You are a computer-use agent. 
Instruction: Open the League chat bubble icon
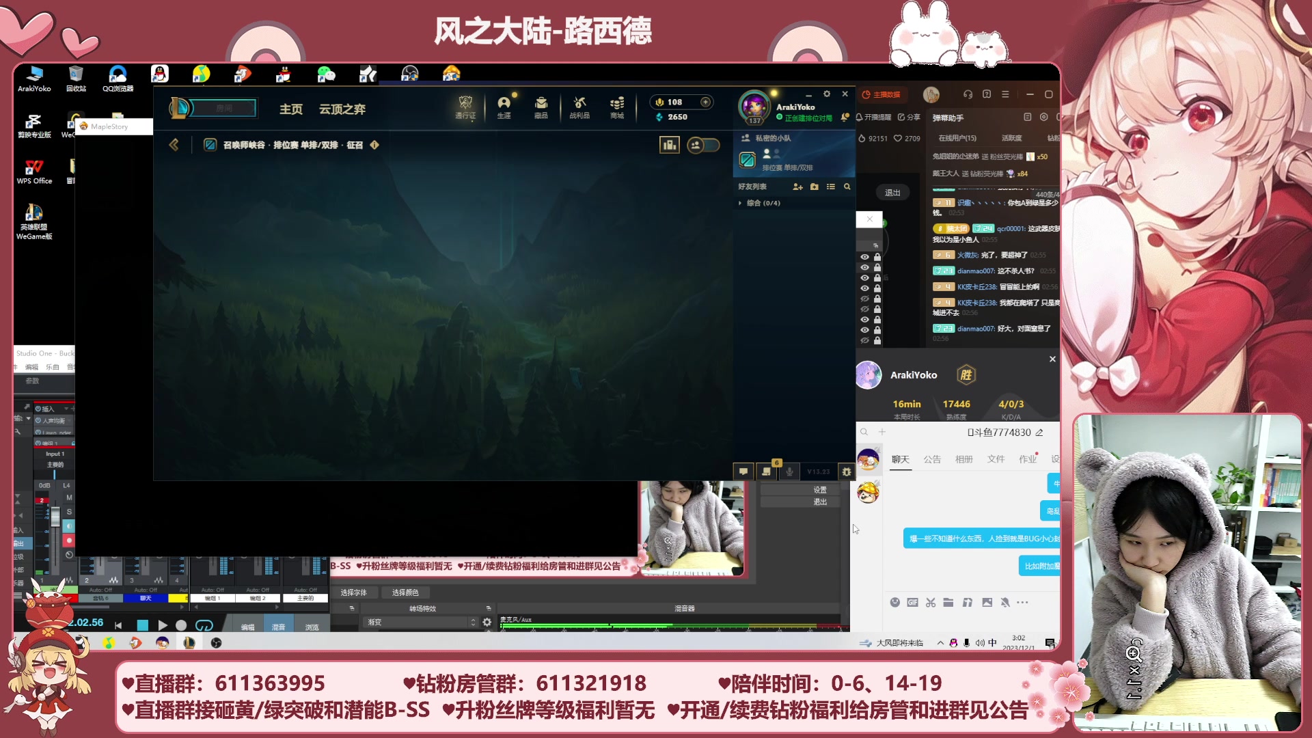point(743,471)
